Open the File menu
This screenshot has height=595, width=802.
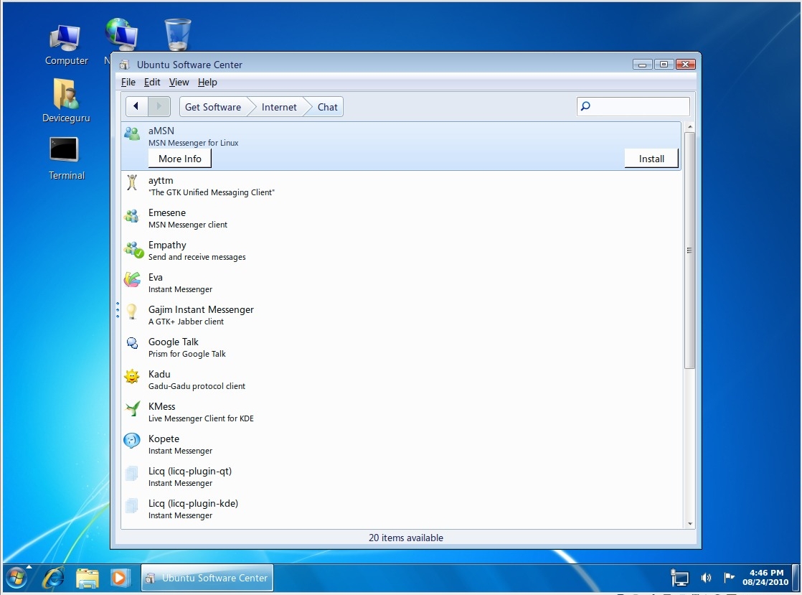click(x=128, y=82)
